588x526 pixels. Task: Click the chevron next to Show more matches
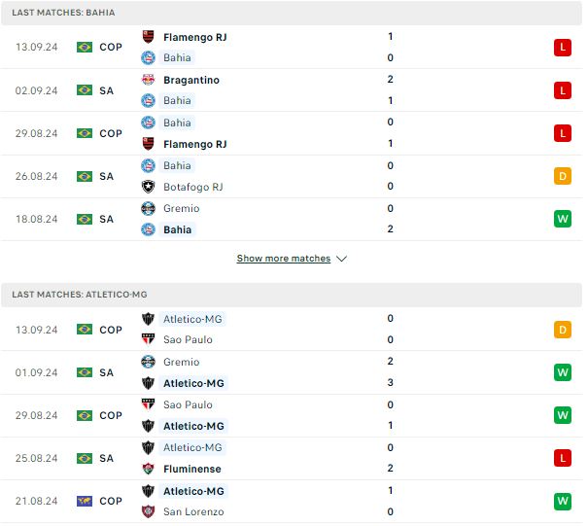pyautogui.click(x=342, y=259)
